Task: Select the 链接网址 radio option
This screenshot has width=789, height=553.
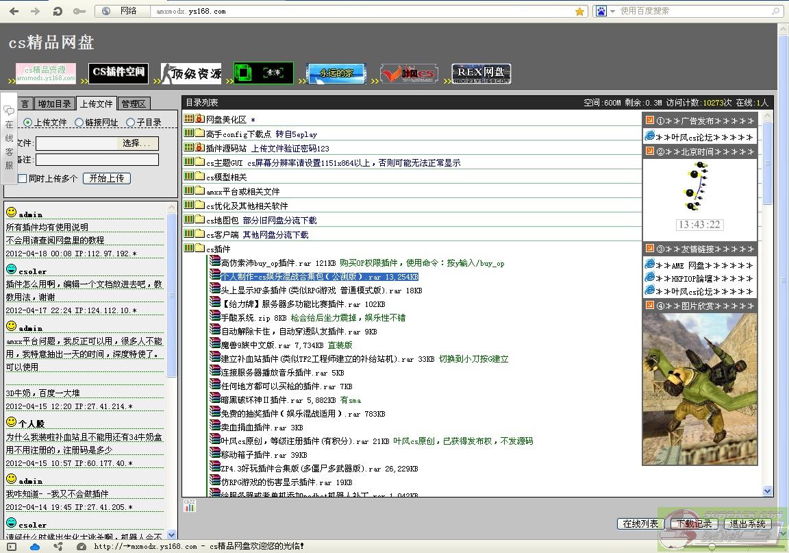Action: point(79,123)
